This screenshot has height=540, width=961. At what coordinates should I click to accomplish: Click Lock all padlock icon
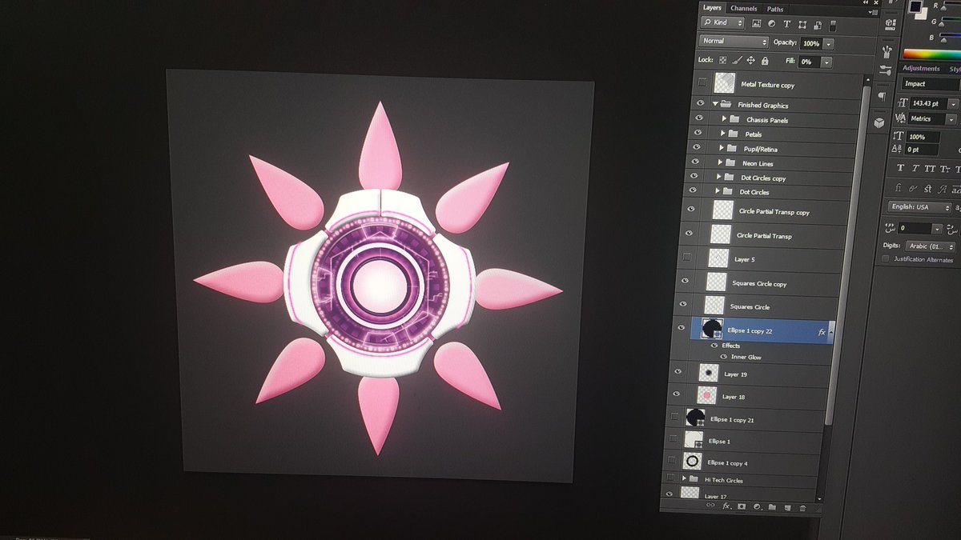tap(765, 60)
